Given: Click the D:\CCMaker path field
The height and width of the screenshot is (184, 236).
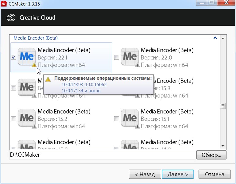Looking at the screenshot, I should click(x=103, y=155).
